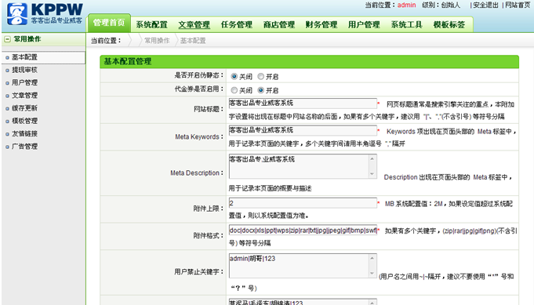This screenshot has height=305, width=534.
Task: Focus the 附件上限 input field
Action: click(x=303, y=203)
